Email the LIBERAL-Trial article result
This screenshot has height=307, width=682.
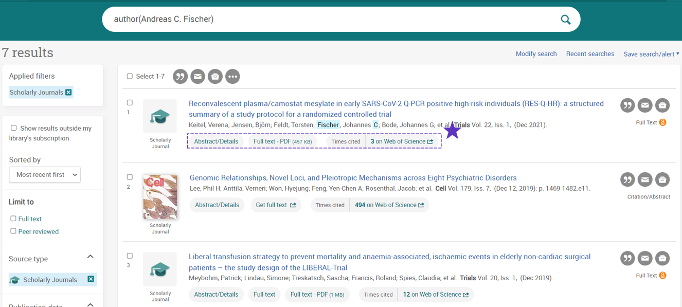tap(644, 258)
